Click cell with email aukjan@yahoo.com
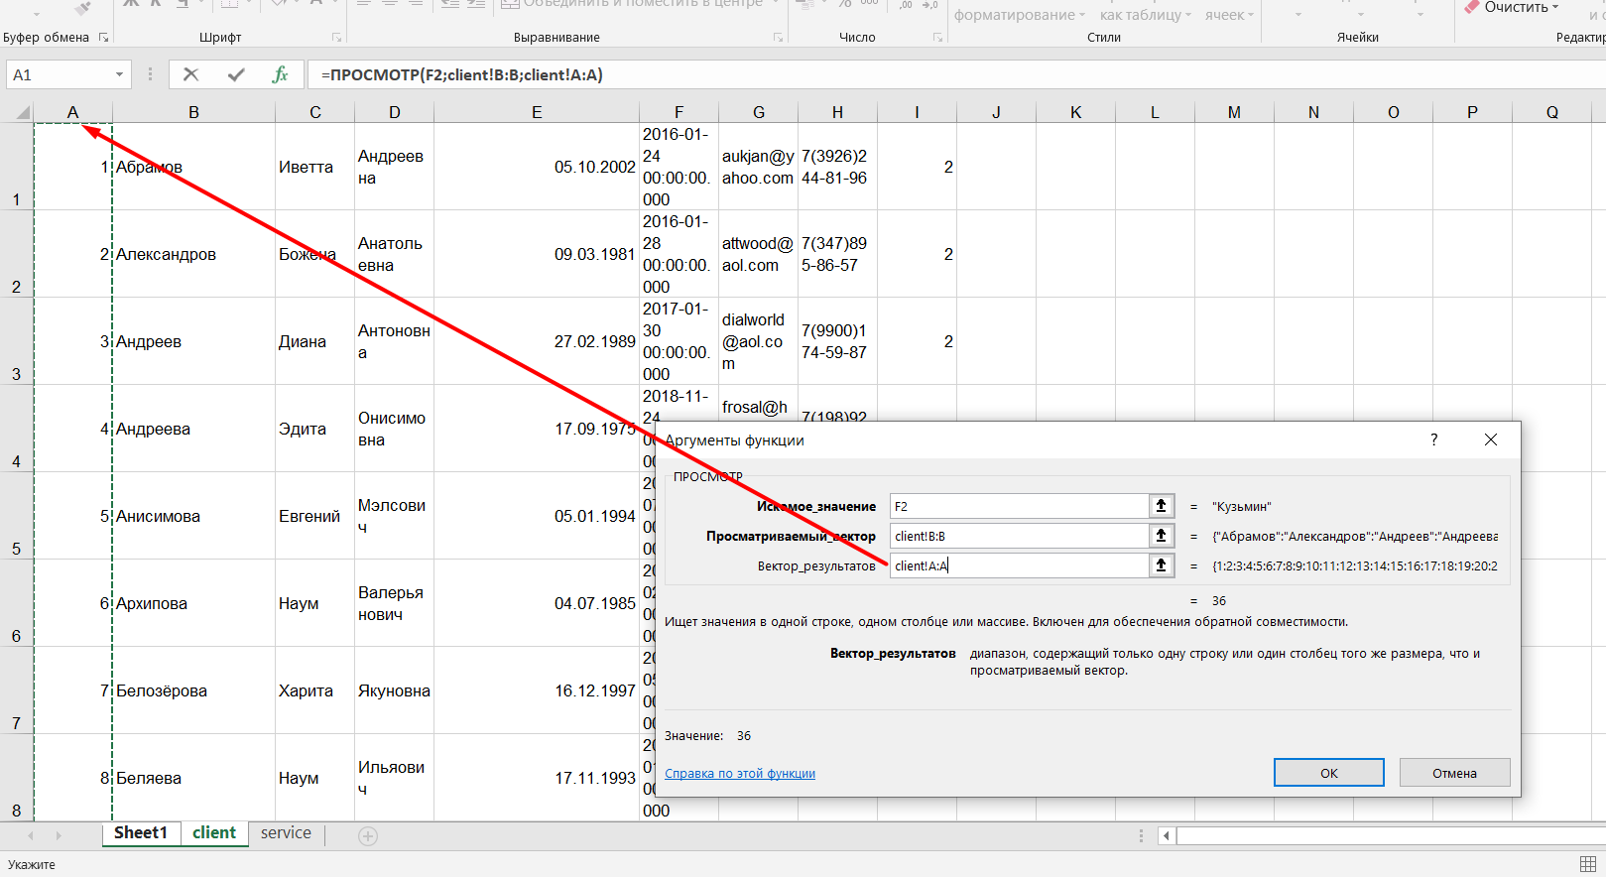The image size is (1606, 877). click(759, 167)
